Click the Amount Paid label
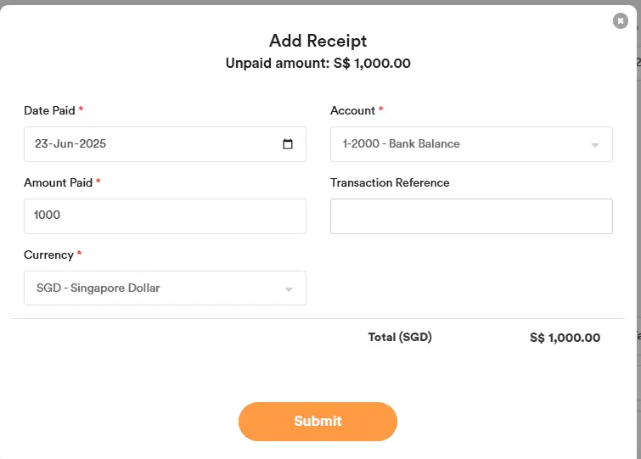Screen dimensions: 641x459 [x=58, y=182]
